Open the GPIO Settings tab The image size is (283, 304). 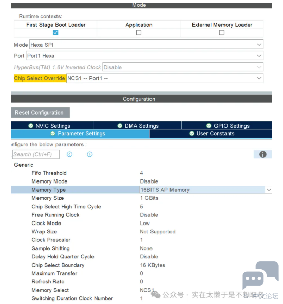[x=227, y=126]
